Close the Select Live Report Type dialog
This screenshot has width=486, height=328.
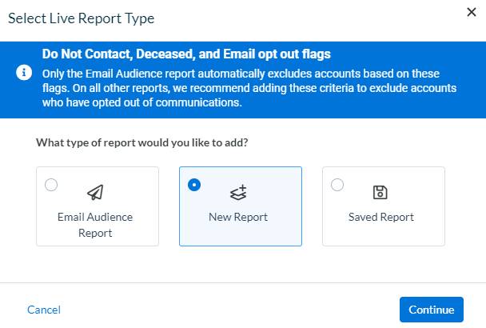coord(472,12)
